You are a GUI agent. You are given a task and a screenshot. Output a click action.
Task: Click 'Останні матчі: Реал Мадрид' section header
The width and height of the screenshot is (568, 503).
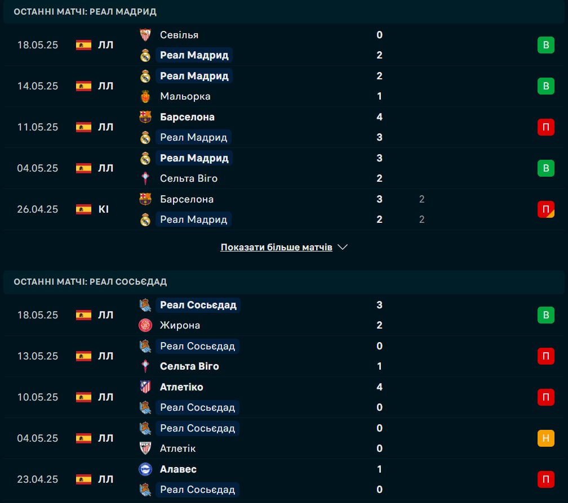tap(85, 12)
